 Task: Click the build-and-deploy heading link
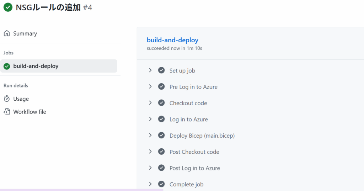pos(172,40)
